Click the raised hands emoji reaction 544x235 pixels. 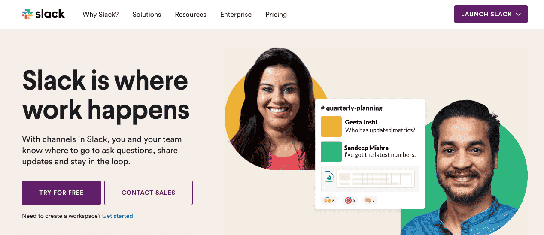329,200
